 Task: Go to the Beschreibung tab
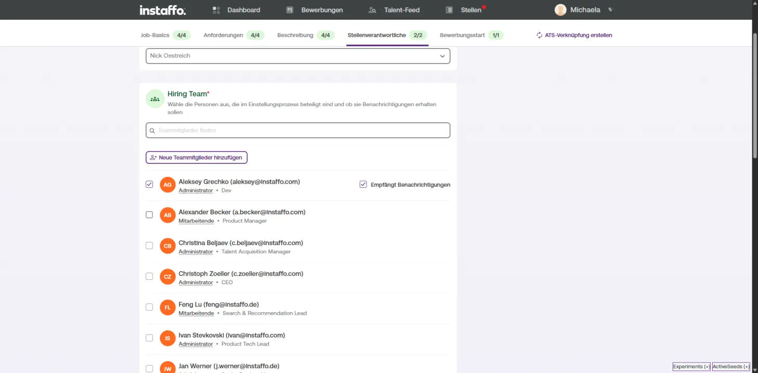[307, 35]
